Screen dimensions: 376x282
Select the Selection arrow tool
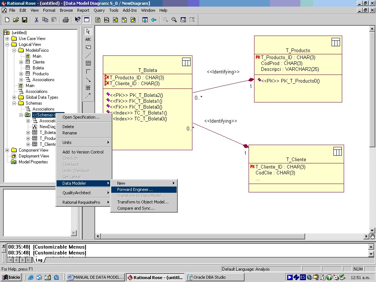88,31
